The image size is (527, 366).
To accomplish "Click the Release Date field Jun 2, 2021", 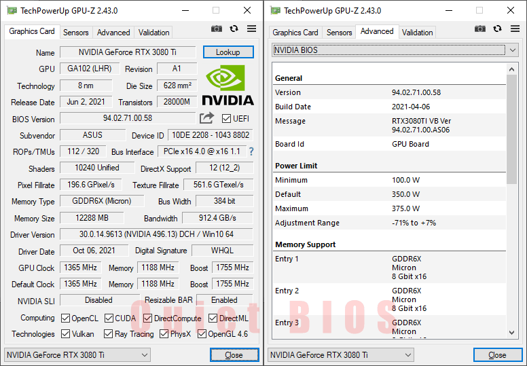I will click(x=86, y=102).
